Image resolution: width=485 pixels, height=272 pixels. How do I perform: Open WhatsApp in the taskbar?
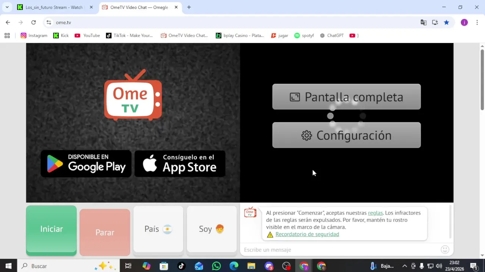pyautogui.click(x=216, y=266)
